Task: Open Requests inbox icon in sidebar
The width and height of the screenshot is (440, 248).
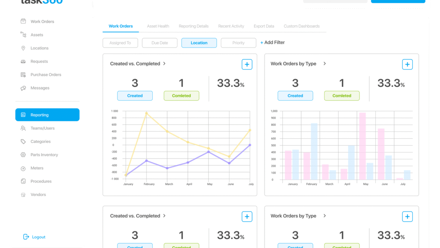Action: click(x=23, y=61)
